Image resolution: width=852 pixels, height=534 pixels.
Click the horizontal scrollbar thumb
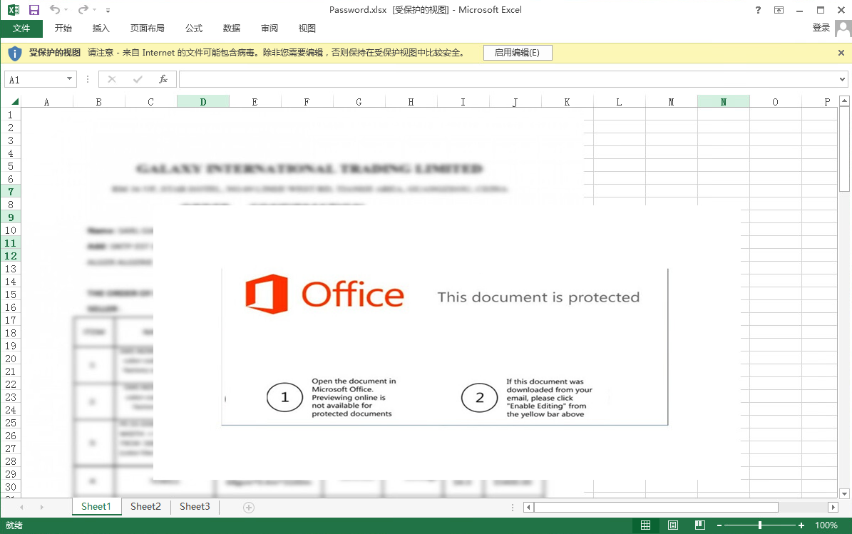[x=657, y=508]
